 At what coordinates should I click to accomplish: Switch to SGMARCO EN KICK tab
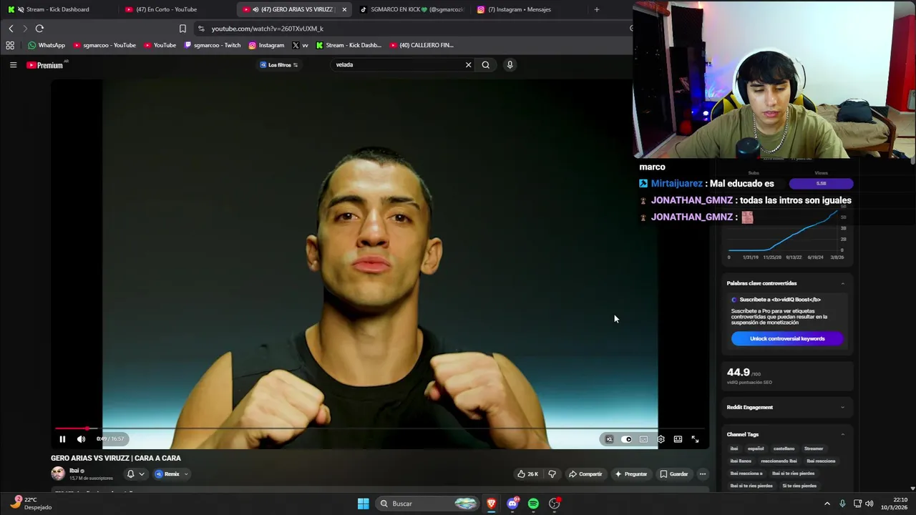point(411,9)
